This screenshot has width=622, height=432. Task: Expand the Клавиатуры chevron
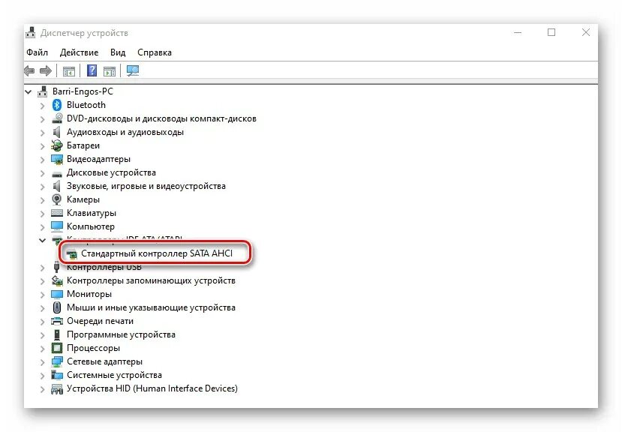43,214
